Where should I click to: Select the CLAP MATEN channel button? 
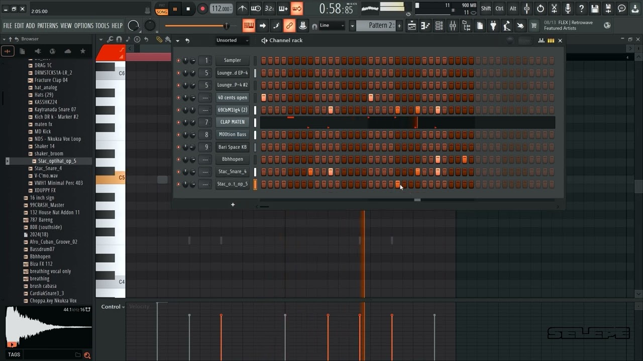pyautogui.click(x=232, y=122)
